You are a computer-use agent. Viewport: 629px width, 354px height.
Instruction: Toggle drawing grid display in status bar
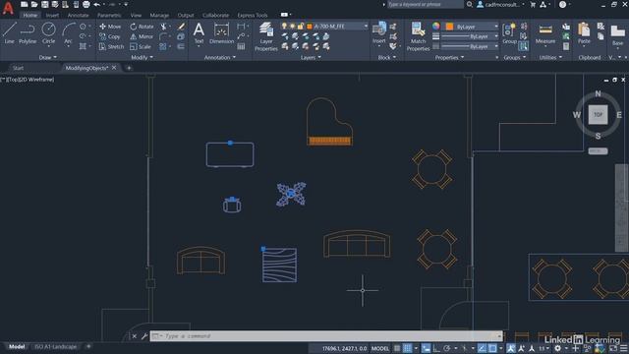(397, 348)
